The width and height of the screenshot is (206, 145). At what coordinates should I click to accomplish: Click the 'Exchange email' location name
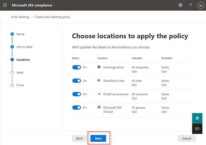(114, 67)
